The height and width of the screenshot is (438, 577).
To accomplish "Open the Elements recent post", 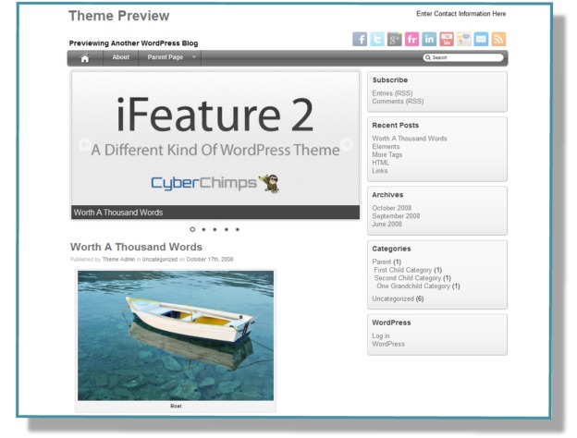I will [386, 147].
